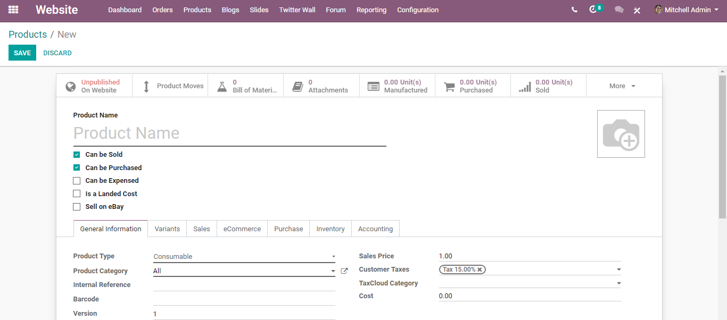
Task: Click the camera placeholder to upload product image
Action: [x=621, y=134]
